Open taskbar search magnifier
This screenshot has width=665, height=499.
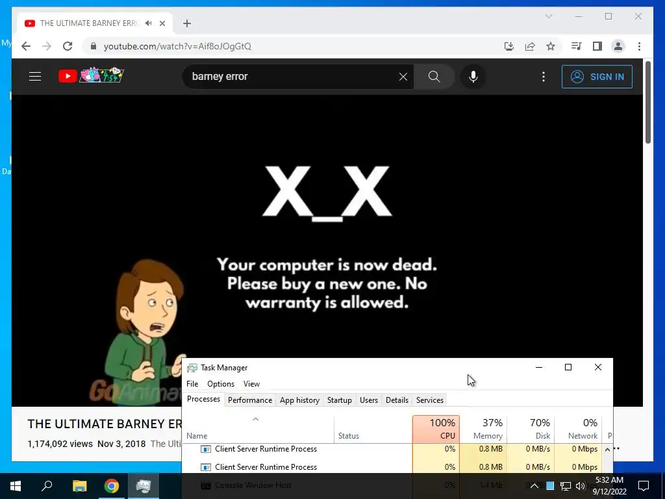click(x=47, y=486)
